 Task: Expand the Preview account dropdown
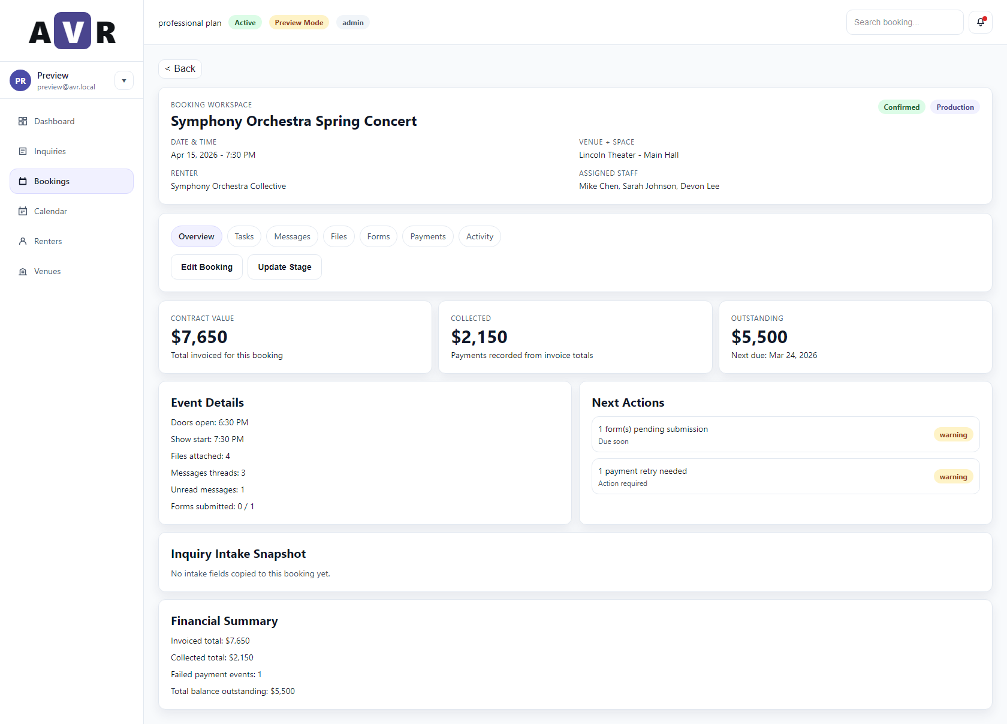click(123, 80)
